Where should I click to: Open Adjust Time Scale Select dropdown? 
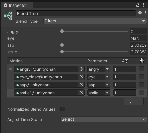[104, 119]
